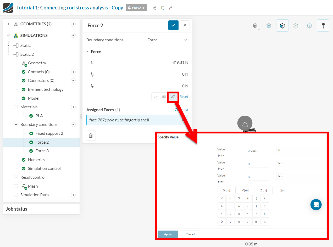Click the keypad * multiply button
The width and height of the screenshot is (333, 247).
click(x=248, y=214)
